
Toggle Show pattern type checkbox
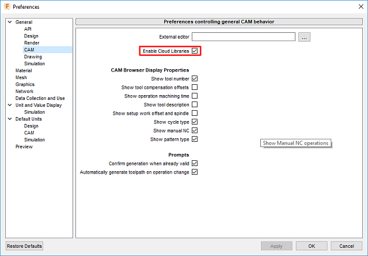(x=195, y=139)
